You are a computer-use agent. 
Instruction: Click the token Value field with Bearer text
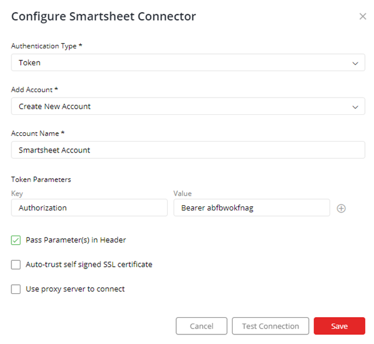point(252,208)
